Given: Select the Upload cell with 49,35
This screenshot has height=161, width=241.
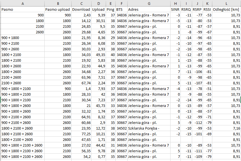Looking at the screenshot, I should click(99, 55).
